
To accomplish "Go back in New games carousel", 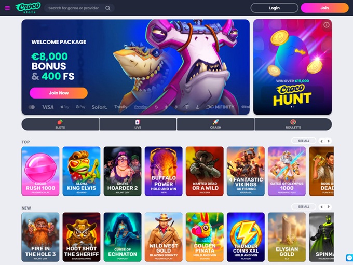I will pos(322,207).
